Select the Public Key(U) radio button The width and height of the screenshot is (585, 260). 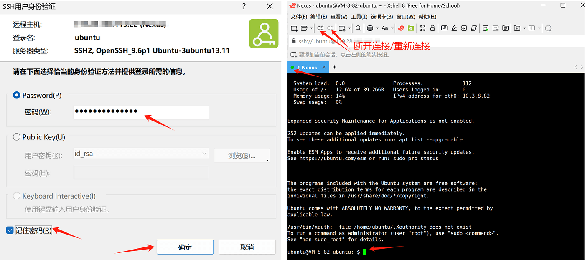point(17,137)
